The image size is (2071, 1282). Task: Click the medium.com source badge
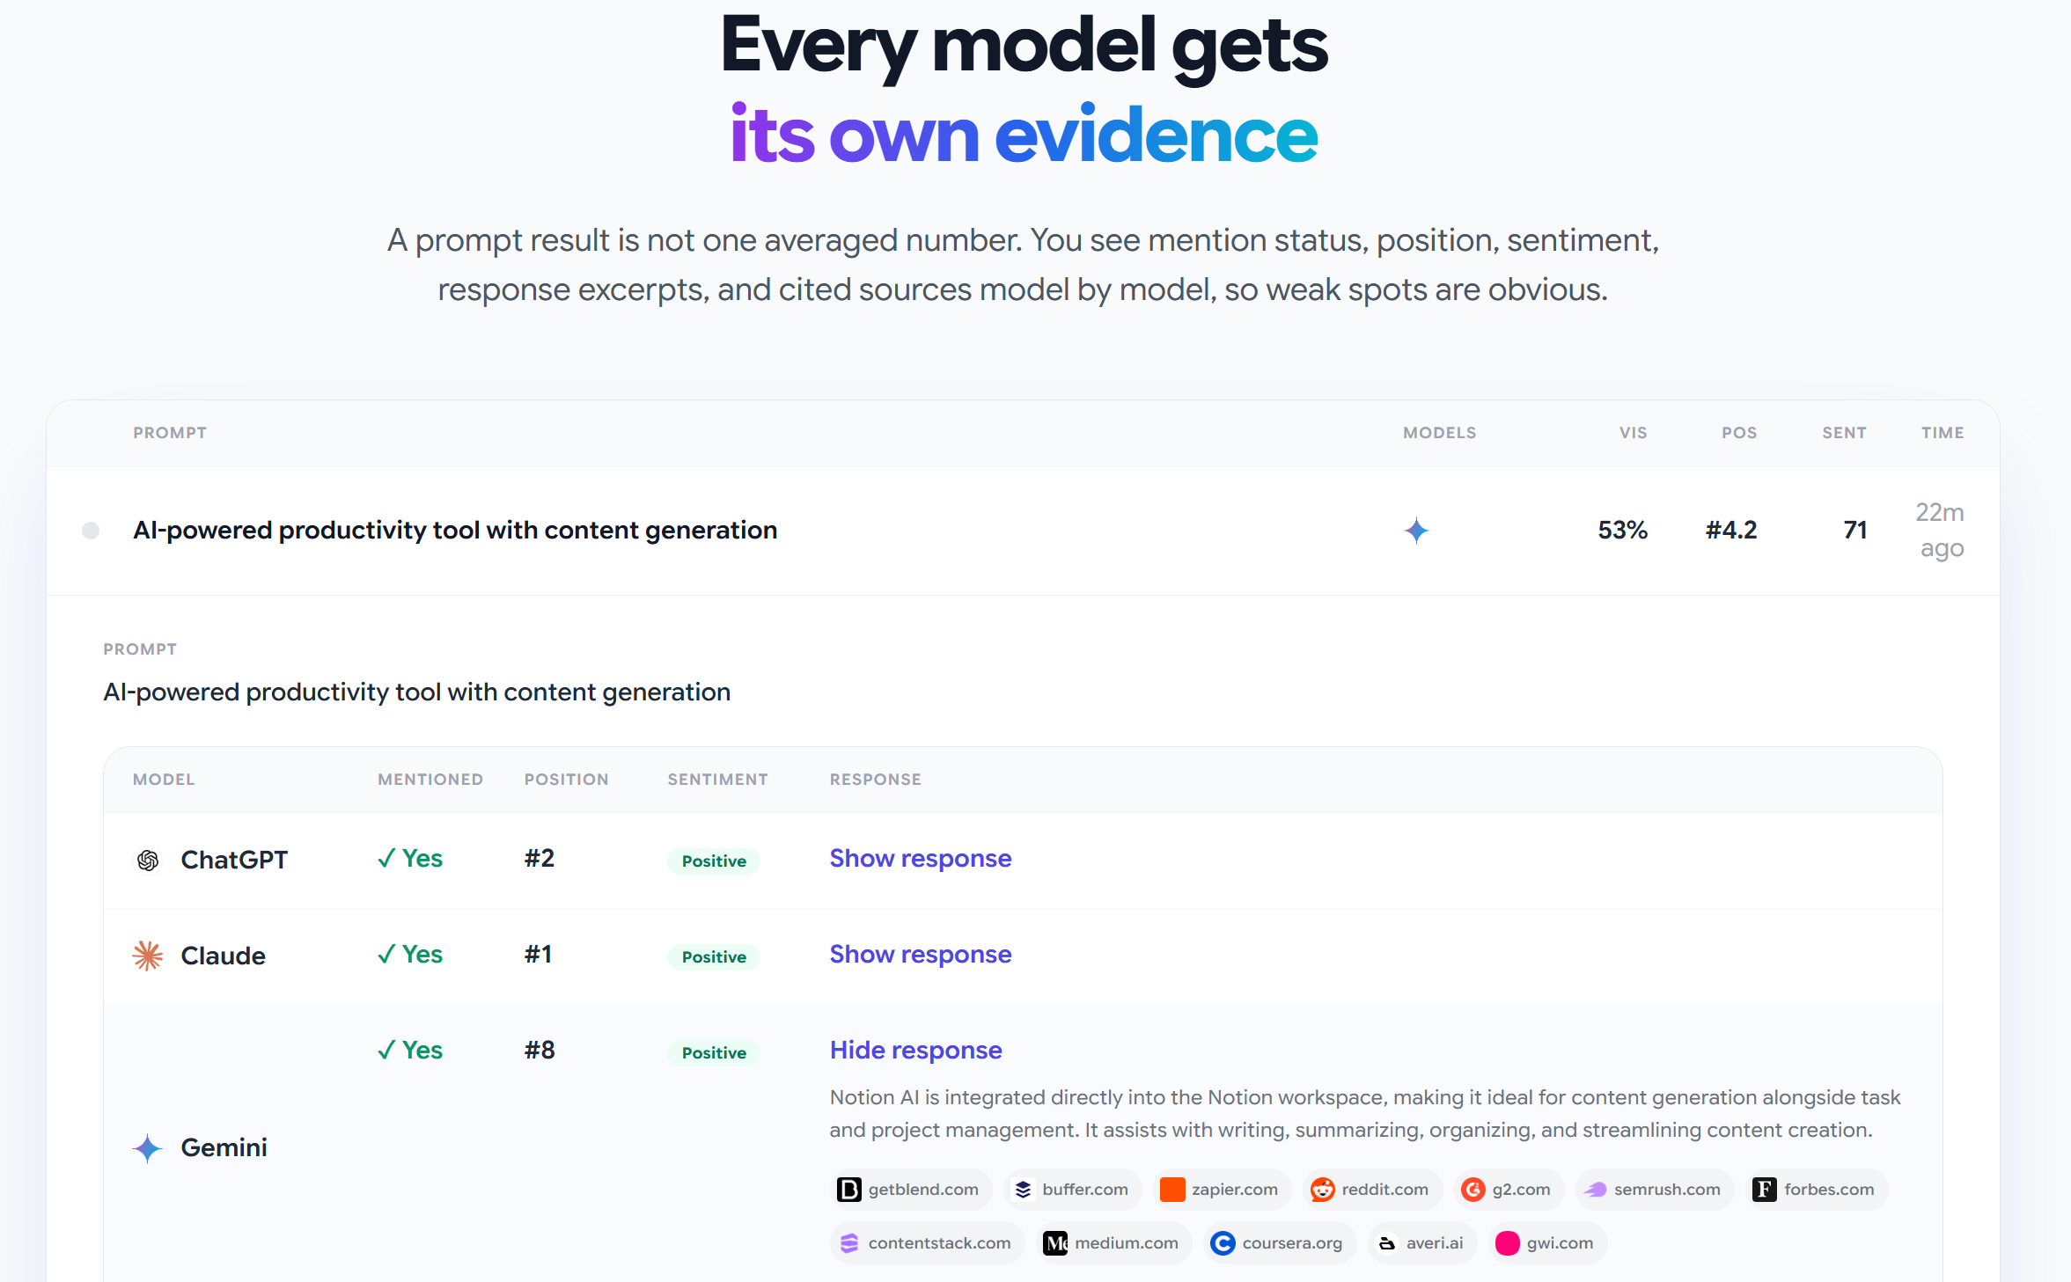point(1113,1242)
